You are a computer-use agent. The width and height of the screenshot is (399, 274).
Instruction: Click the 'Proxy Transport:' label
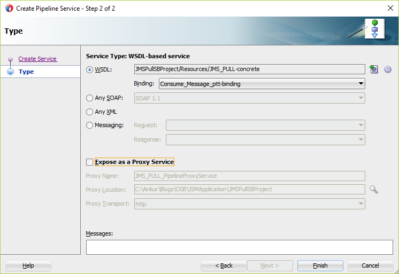click(108, 204)
